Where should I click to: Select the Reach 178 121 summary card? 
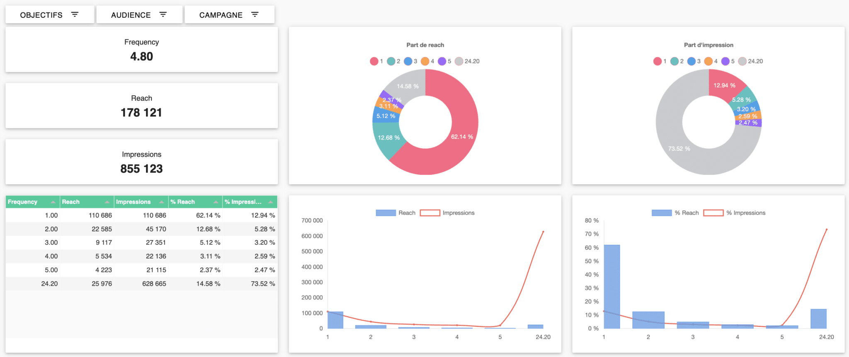coord(141,106)
